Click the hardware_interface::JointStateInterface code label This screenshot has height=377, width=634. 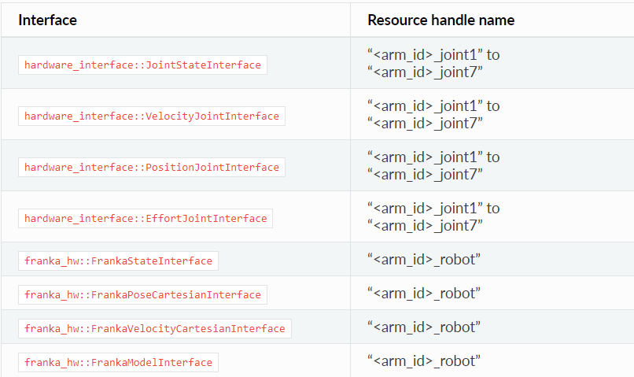(142, 65)
